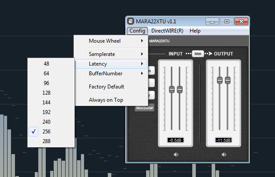Close the MARA22XTU window
Image resolution: width=275 pixels, height=177 pixels.
pyautogui.click(x=241, y=22)
